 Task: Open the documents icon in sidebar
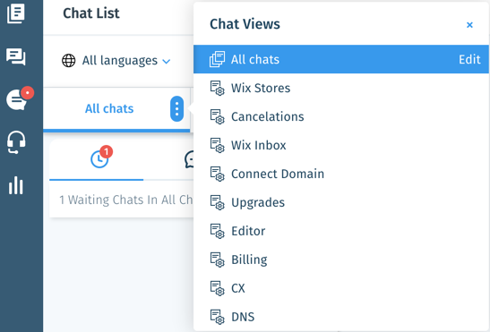click(x=16, y=13)
